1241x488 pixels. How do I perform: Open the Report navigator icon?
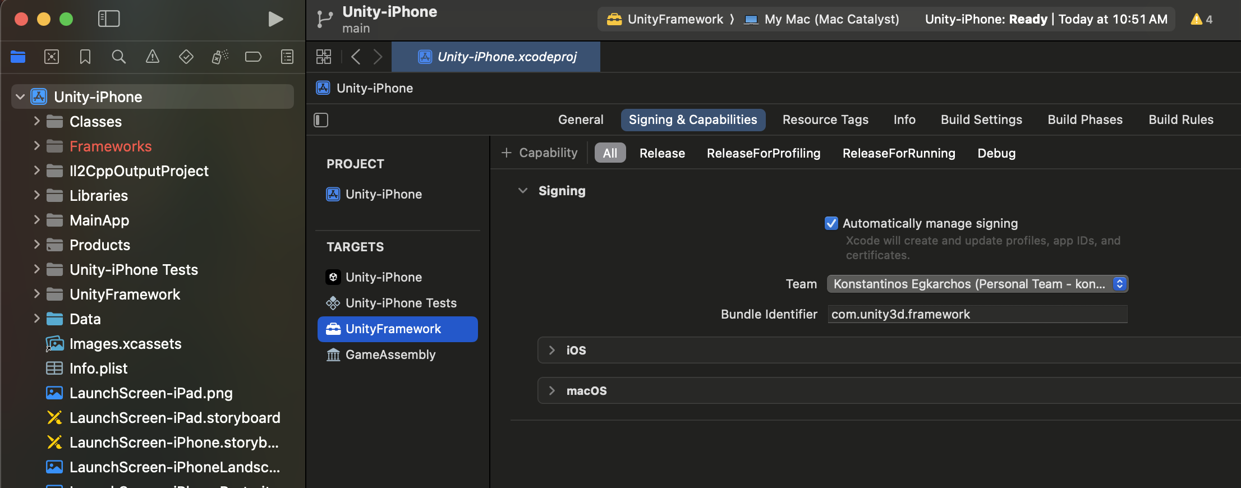click(287, 57)
